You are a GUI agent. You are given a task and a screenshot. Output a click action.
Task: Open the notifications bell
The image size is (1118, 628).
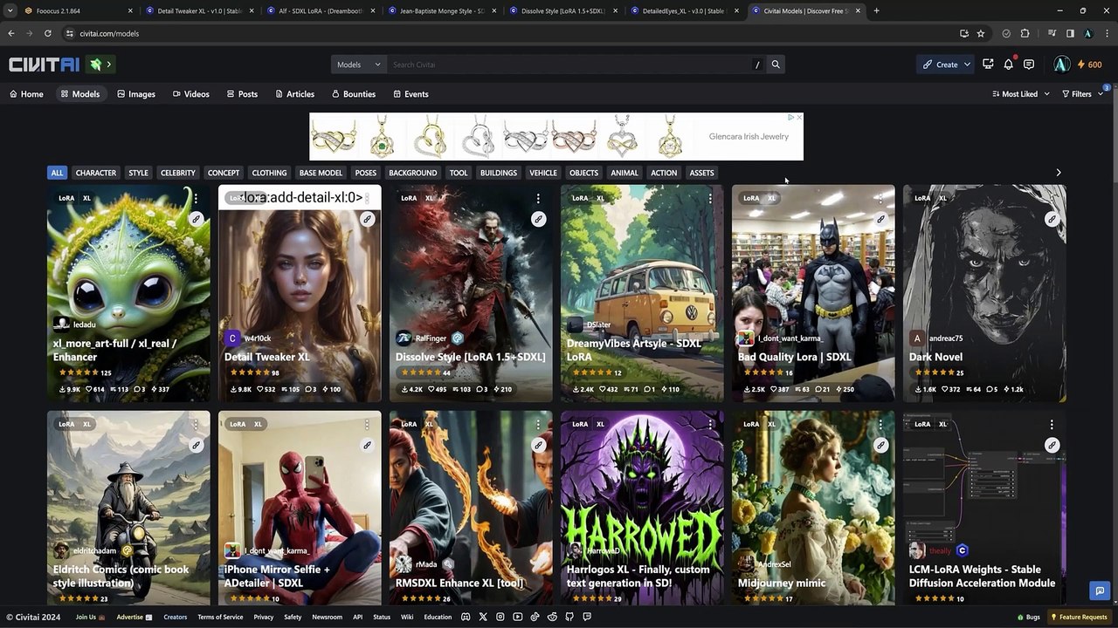[x=1008, y=65]
